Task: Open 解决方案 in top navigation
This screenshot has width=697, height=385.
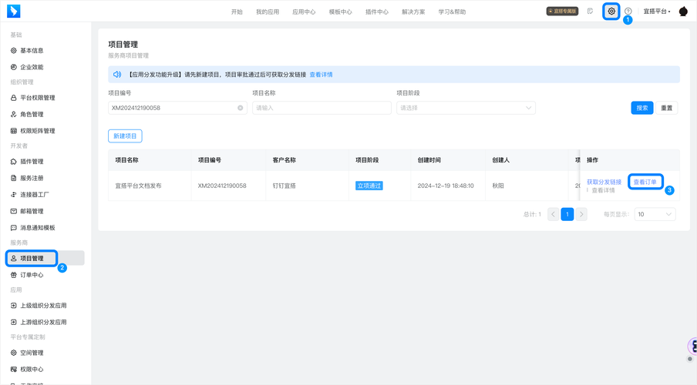Action: (x=413, y=12)
